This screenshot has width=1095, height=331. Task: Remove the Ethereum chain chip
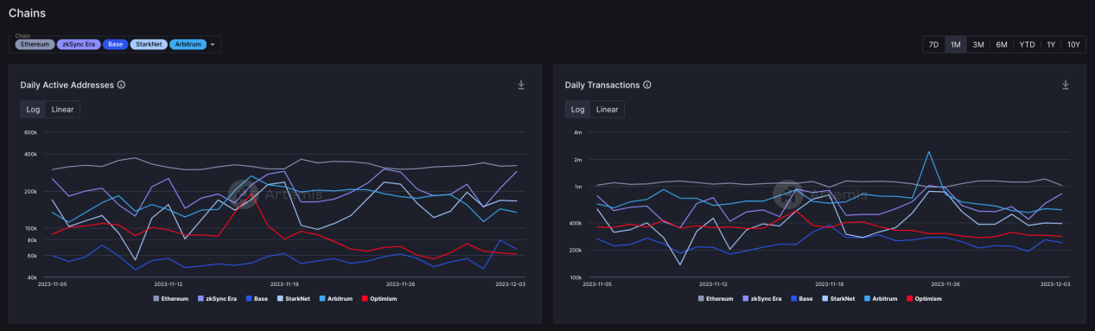pyautogui.click(x=35, y=44)
